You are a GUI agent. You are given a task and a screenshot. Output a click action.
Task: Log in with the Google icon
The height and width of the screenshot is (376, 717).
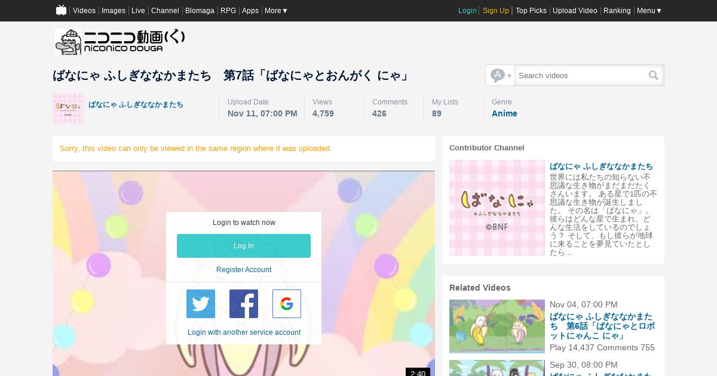[x=287, y=304]
